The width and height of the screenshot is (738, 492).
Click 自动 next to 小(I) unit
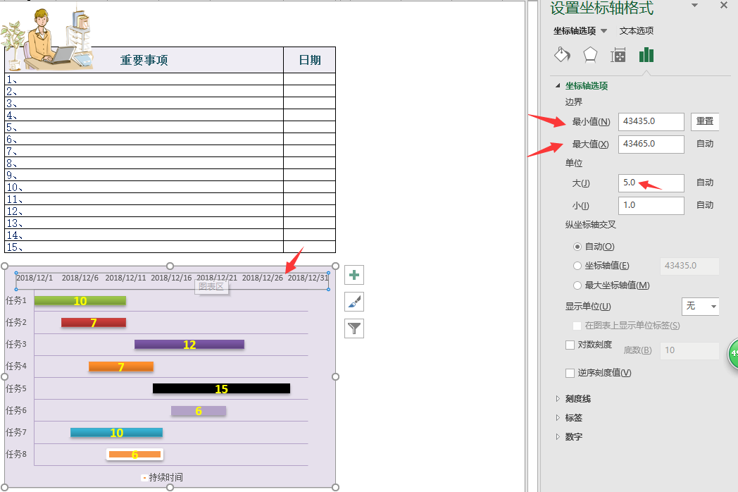tap(705, 205)
